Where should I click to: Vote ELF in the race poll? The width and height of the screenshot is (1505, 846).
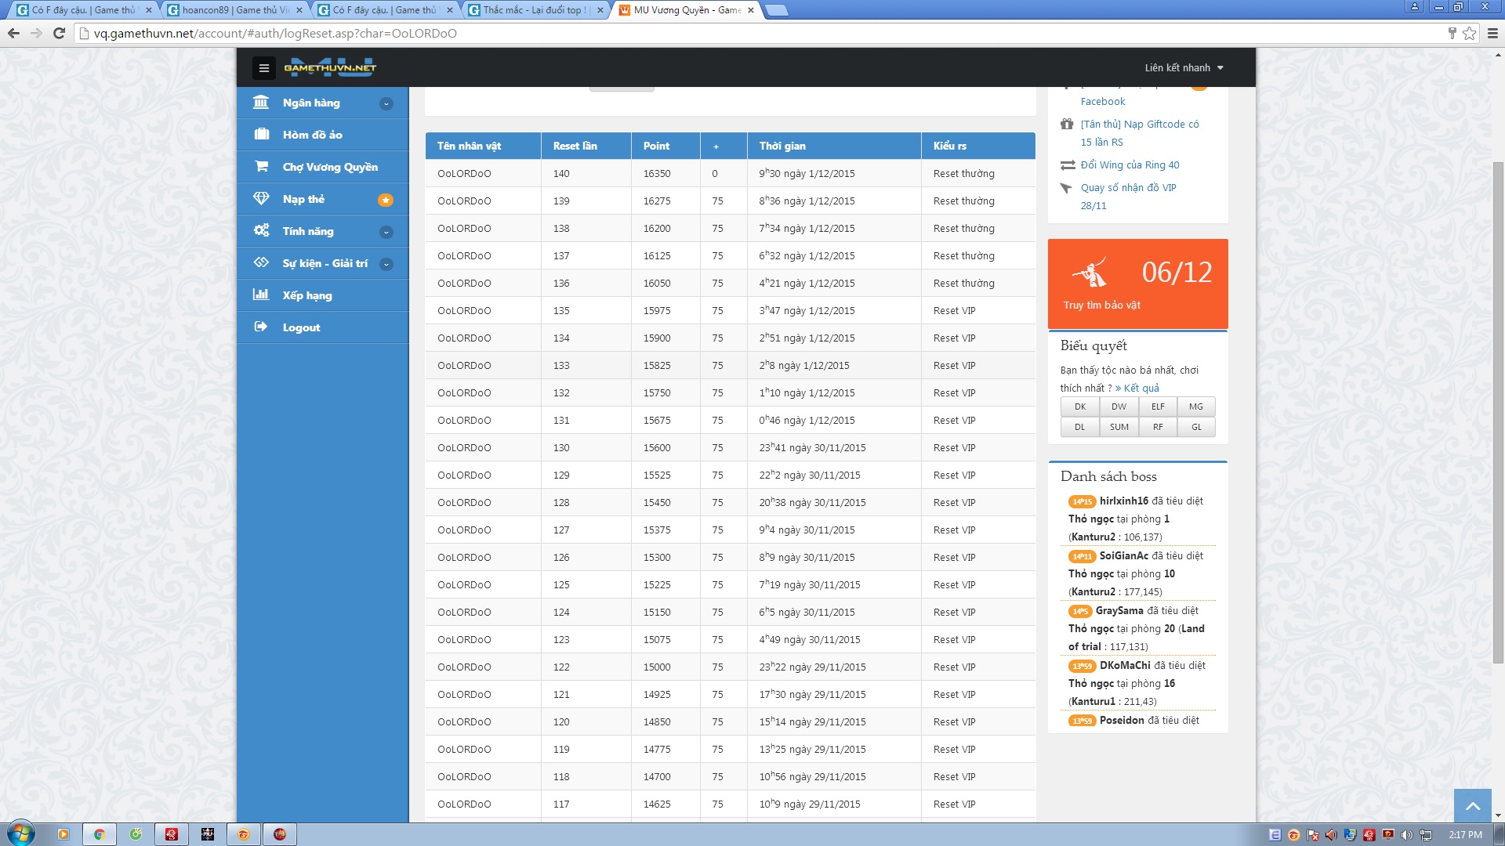tap(1157, 407)
